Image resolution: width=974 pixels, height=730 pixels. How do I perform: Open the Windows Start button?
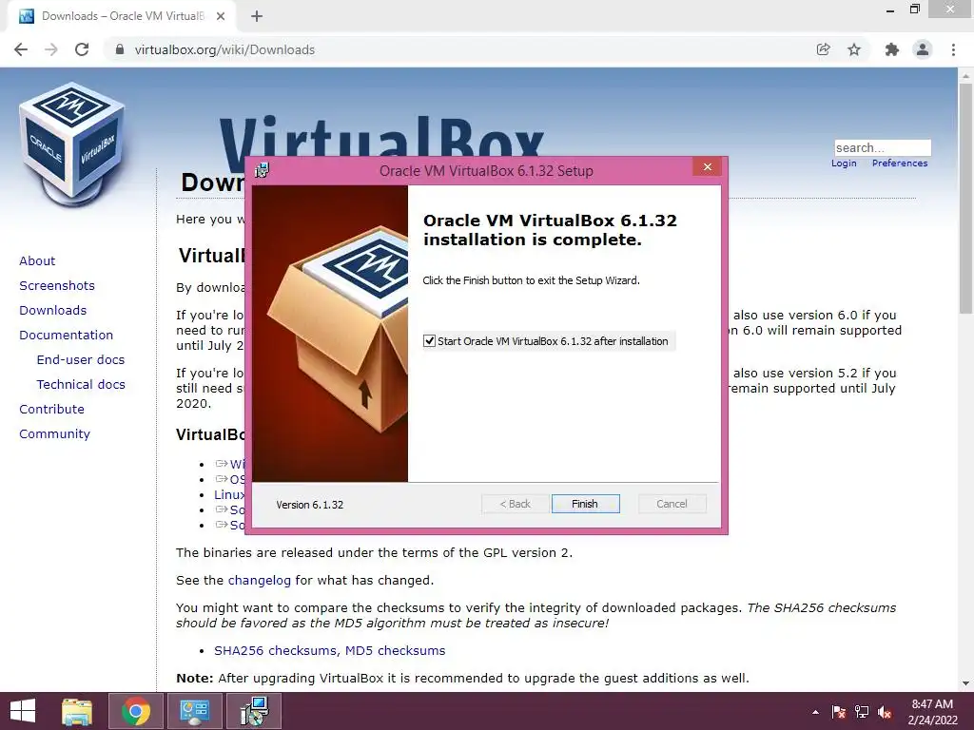click(x=23, y=711)
